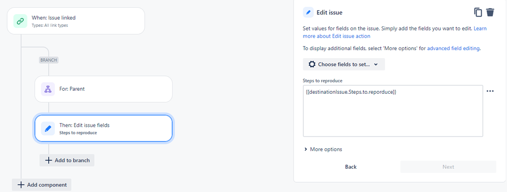Click Add component button
This screenshot has height=192, width=507.
tap(42, 185)
